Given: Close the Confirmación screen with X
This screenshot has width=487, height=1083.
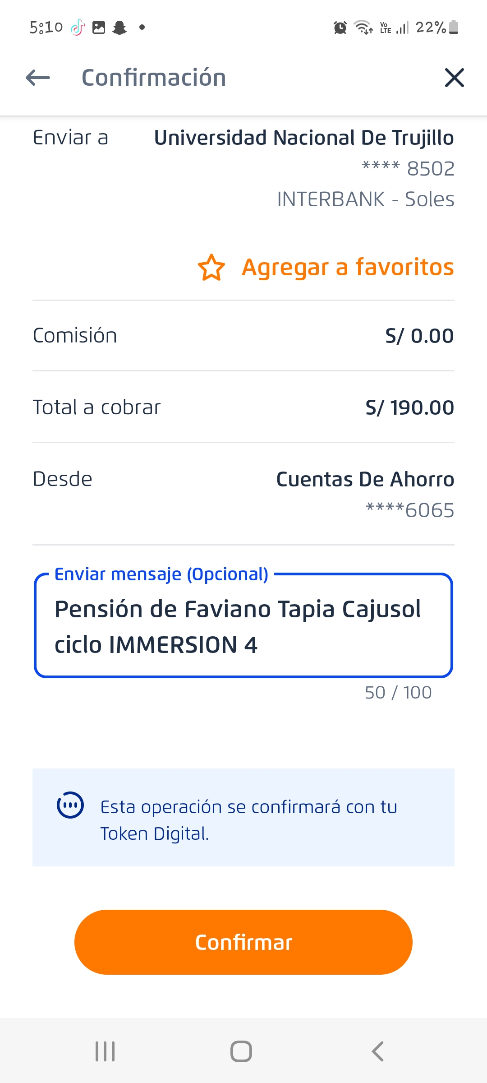Looking at the screenshot, I should 454,78.
